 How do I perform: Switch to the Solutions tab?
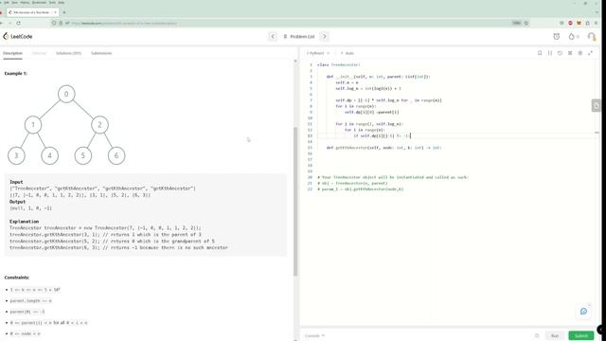(x=68, y=53)
